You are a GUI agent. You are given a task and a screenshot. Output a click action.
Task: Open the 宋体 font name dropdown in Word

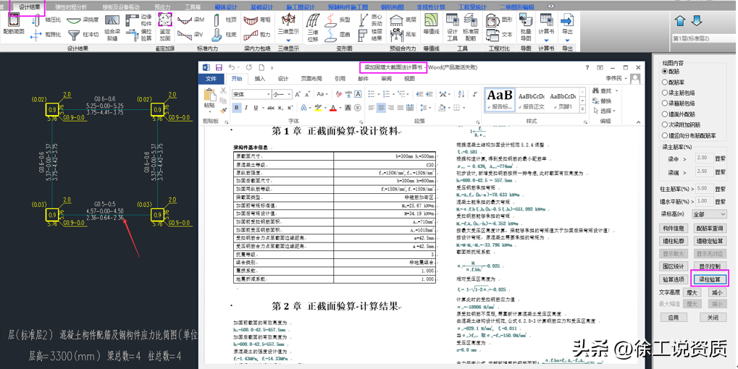coord(268,95)
